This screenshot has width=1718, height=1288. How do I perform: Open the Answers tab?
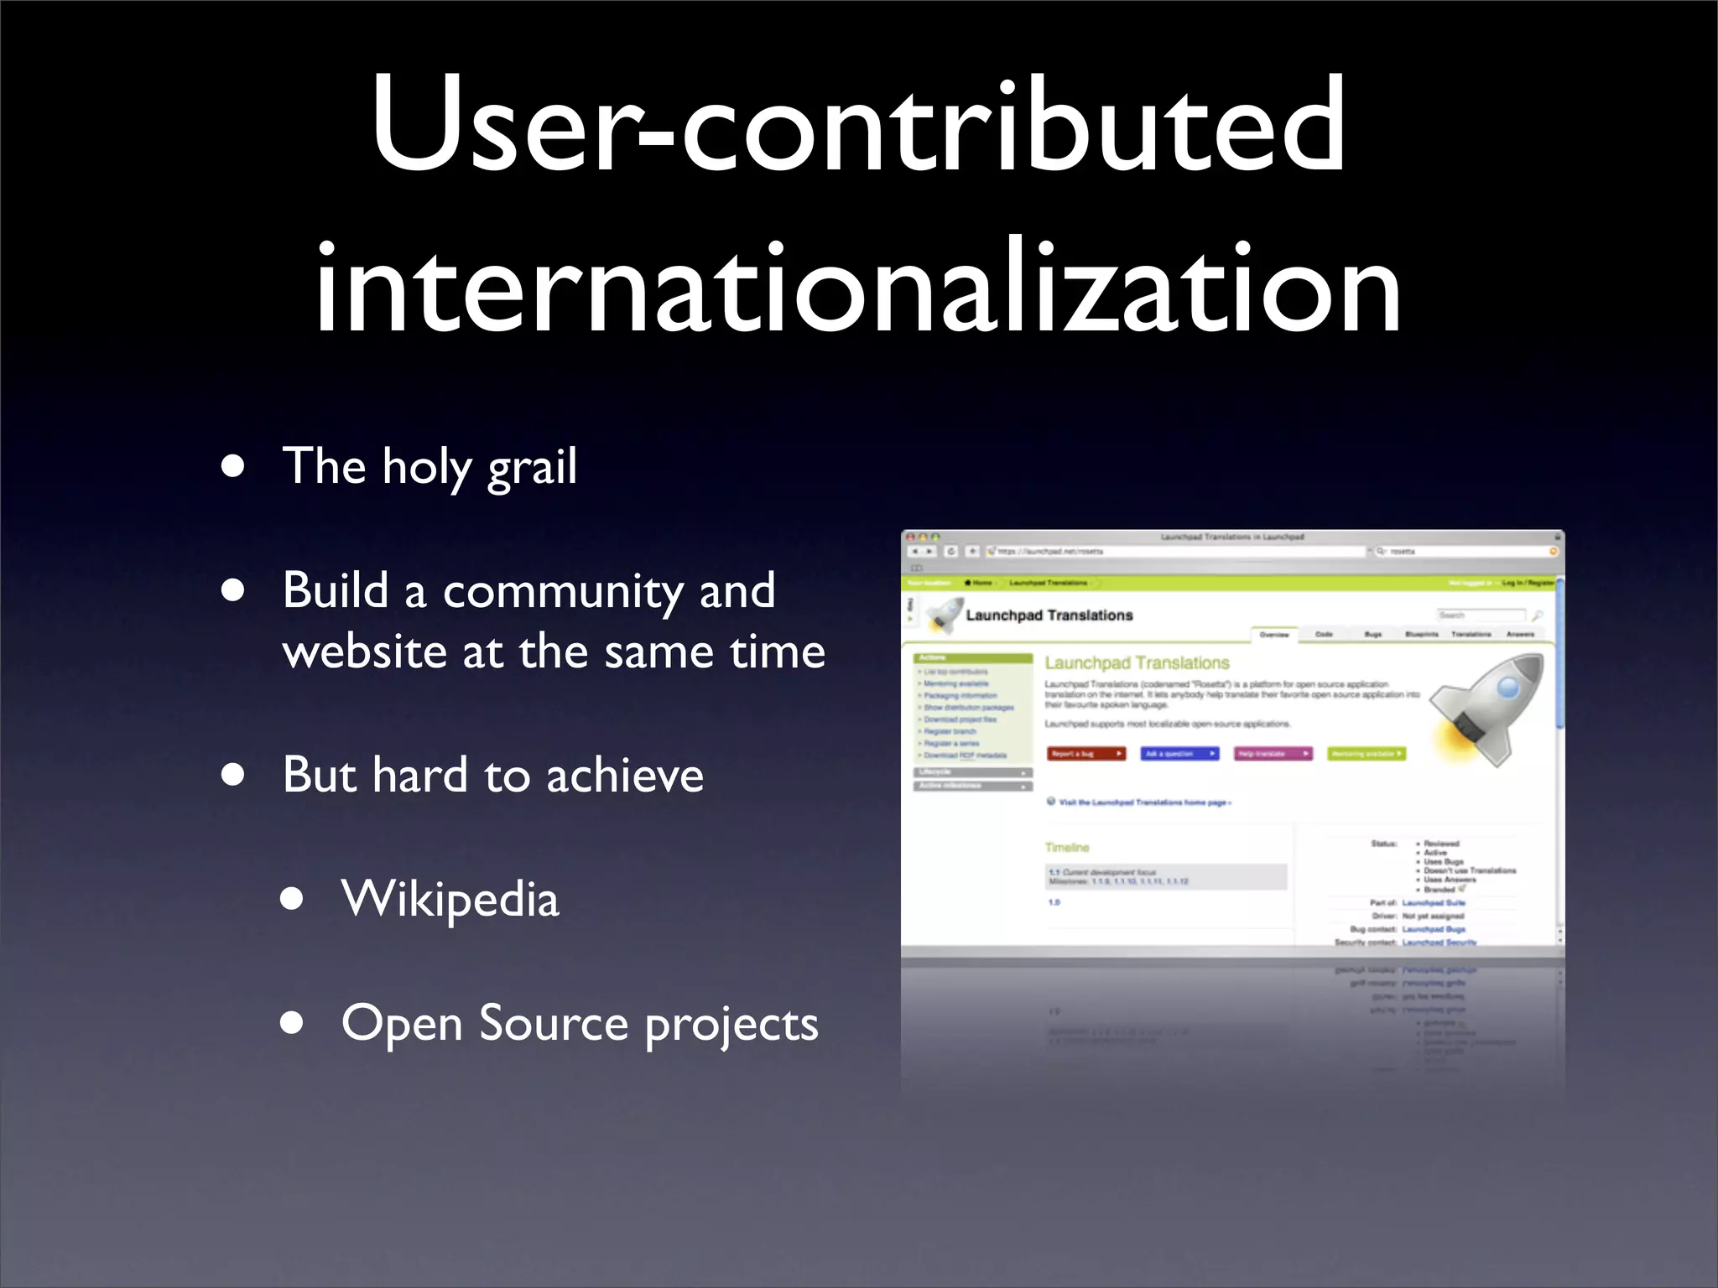tap(1520, 635)
